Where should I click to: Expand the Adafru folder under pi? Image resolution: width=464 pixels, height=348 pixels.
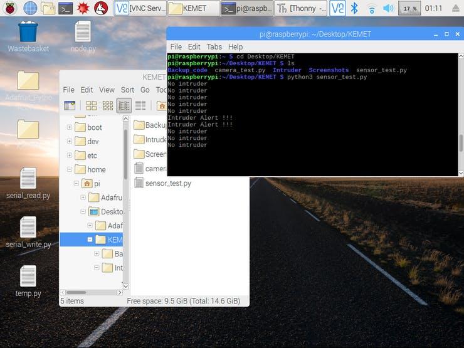tap(83, 198)
